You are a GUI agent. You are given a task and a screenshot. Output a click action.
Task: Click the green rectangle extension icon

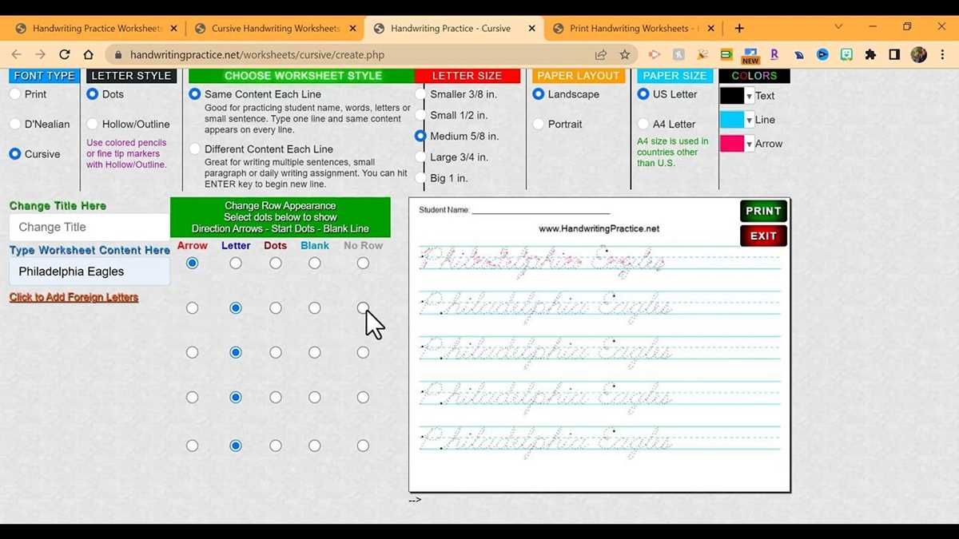(x=726, y=55)
